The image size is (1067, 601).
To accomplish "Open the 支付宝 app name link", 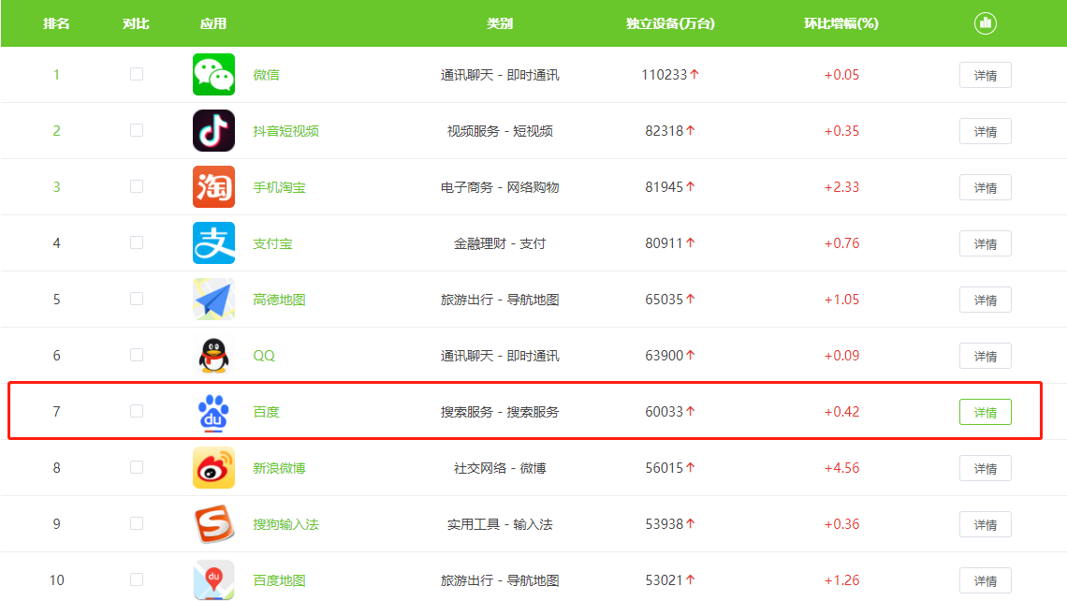I will pos(272,243).
